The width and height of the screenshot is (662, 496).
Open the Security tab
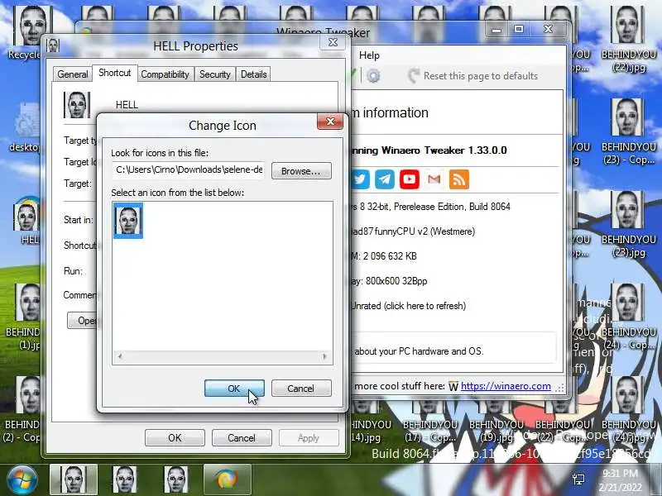point(215,74)
